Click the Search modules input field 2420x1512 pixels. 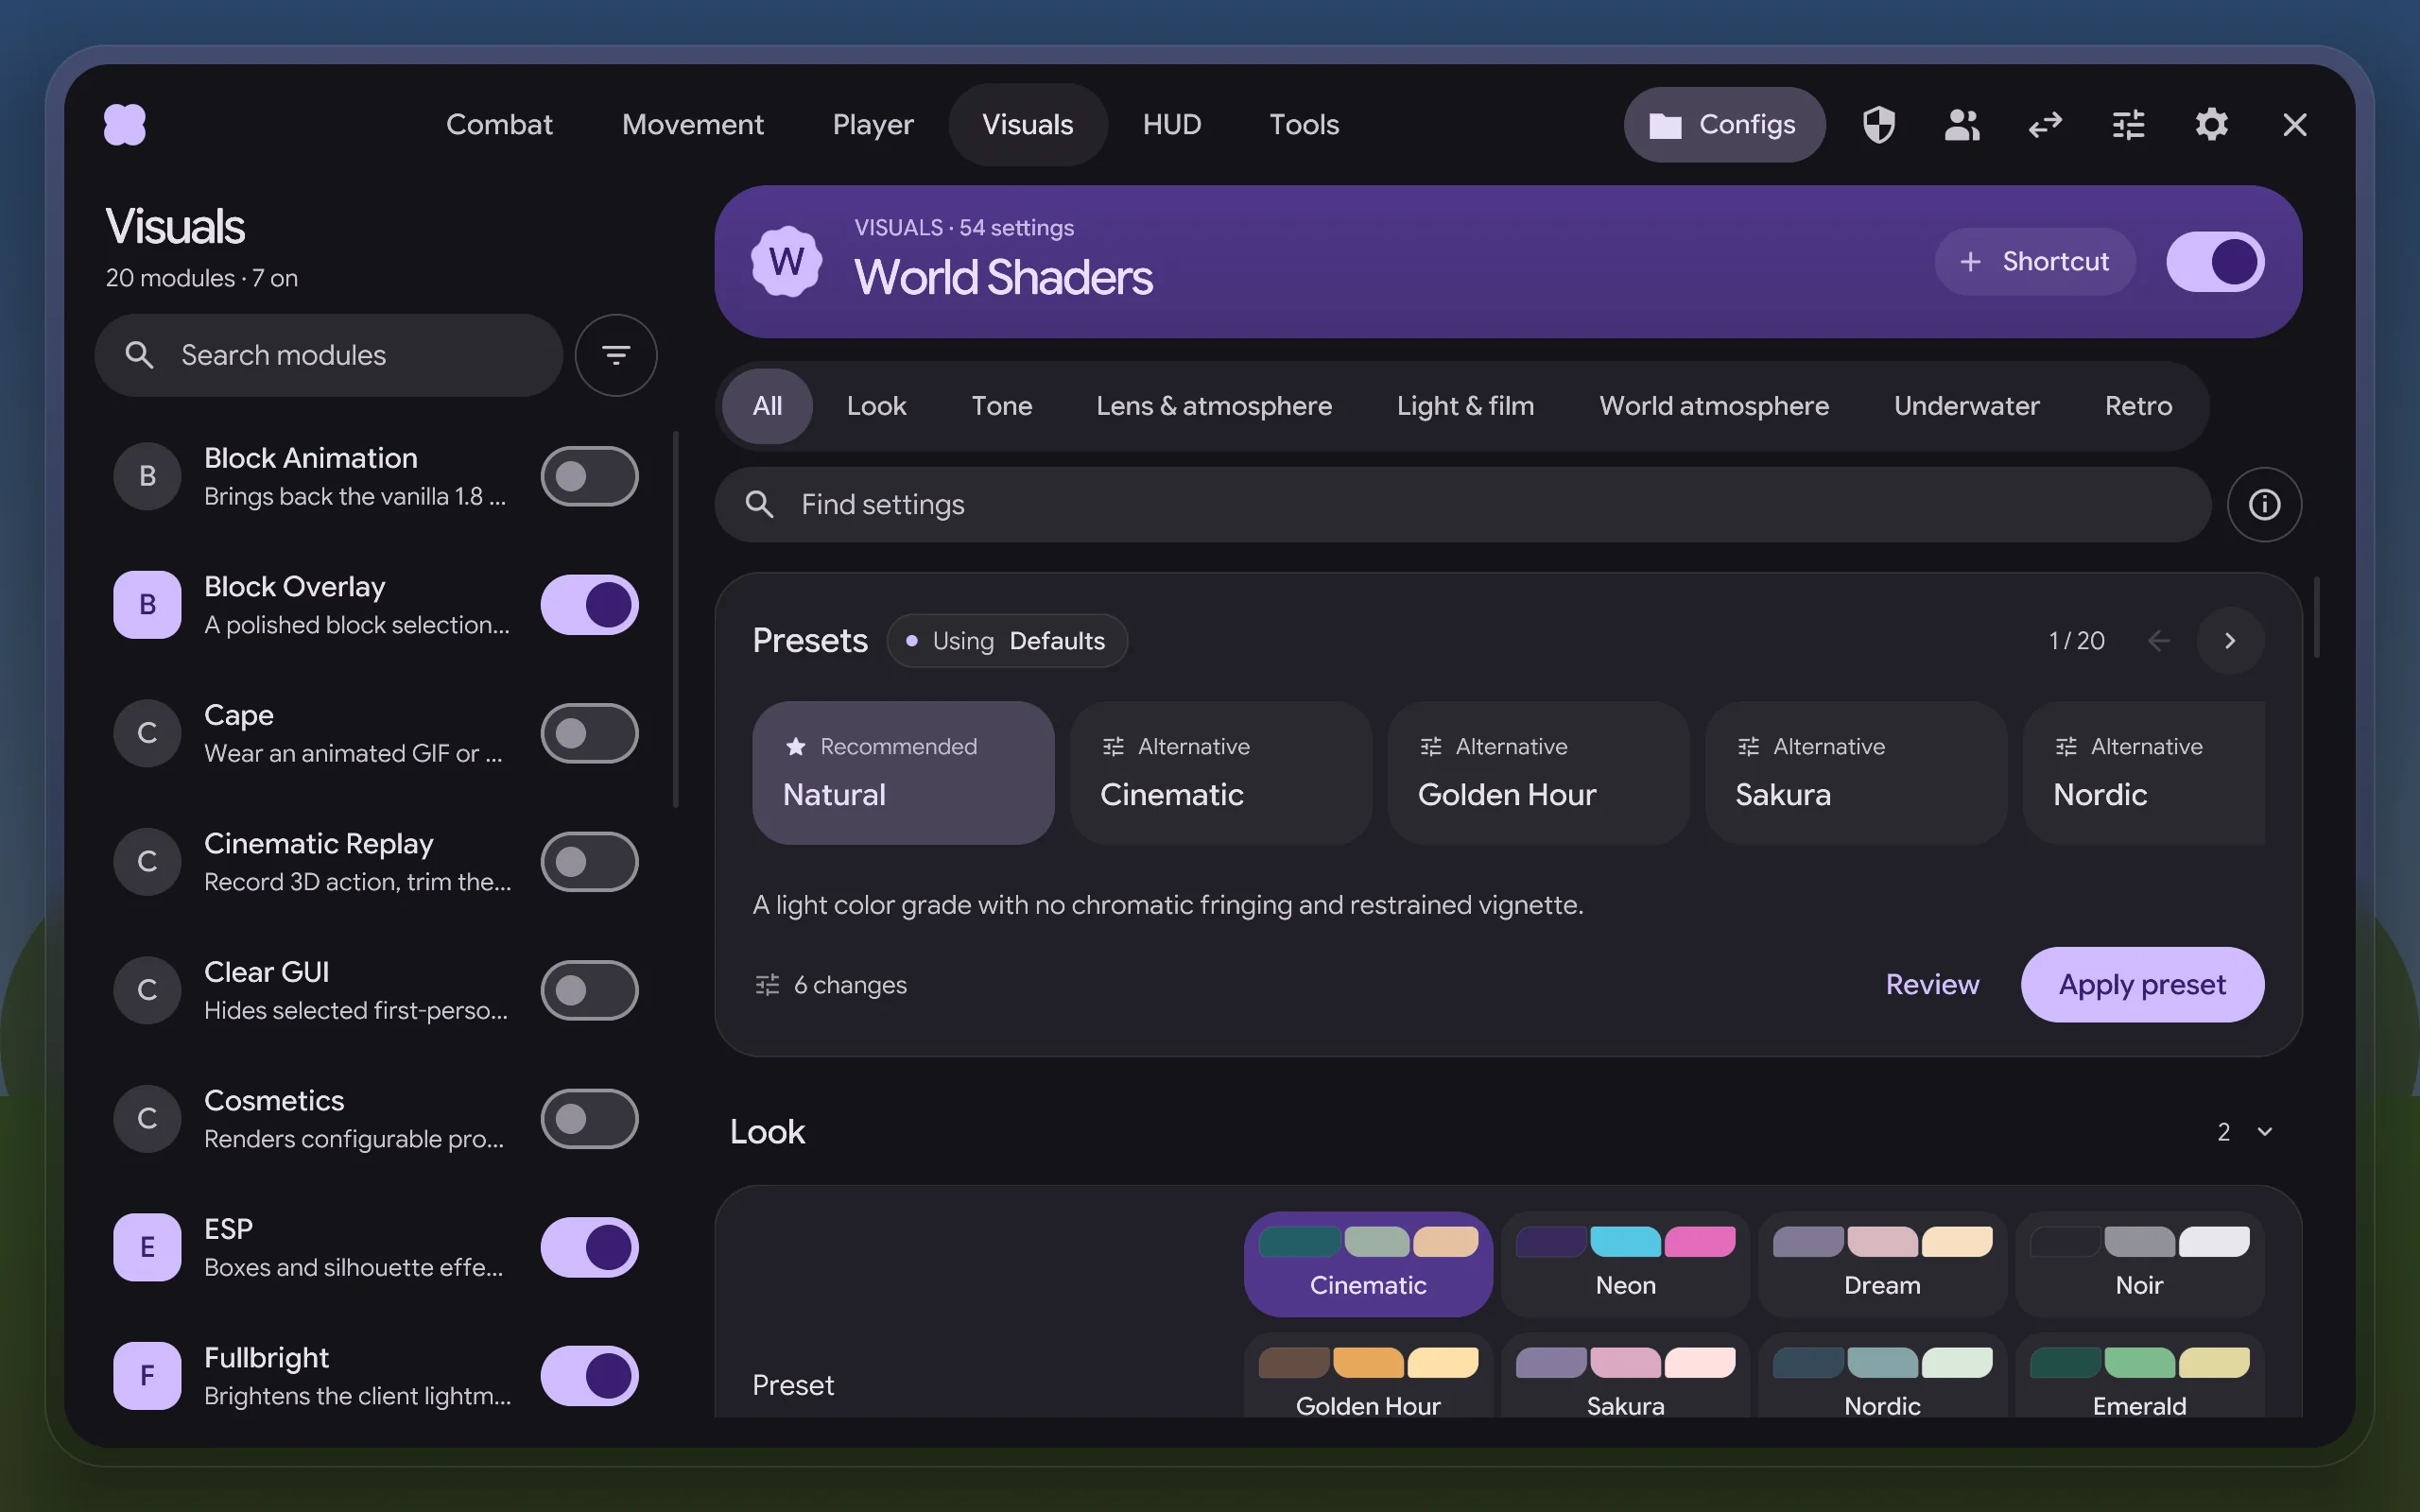coord(328,355)
